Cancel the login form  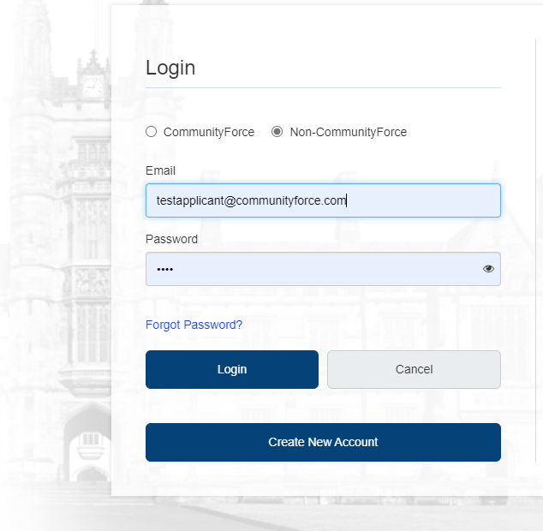[x=414, y=370]
